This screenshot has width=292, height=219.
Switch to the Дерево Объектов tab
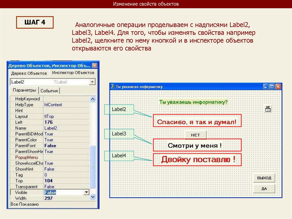(x=29, y=73)
